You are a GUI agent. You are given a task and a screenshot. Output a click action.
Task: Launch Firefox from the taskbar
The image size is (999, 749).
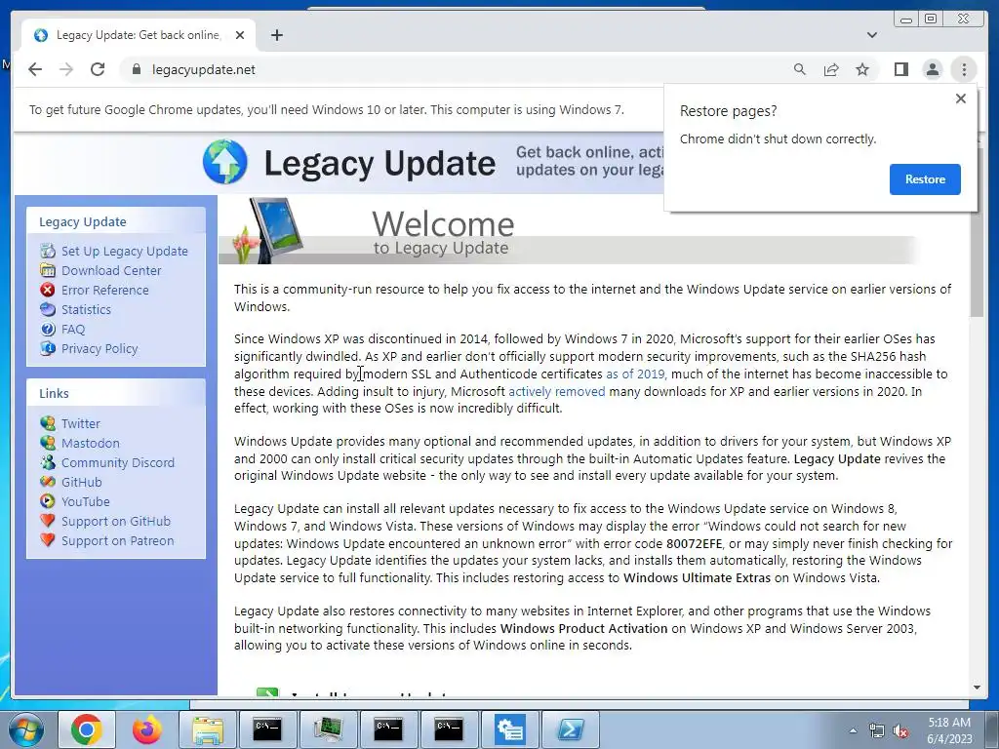pyautogui.click(x=147, y=729)
